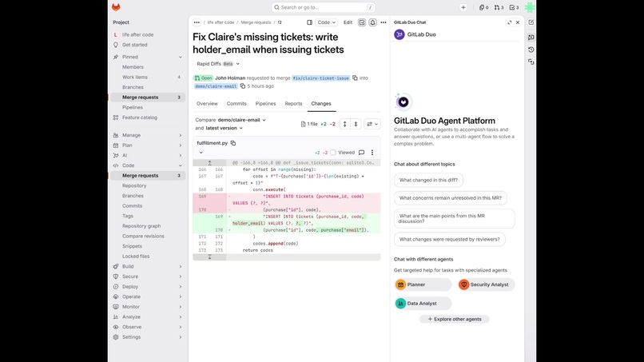Add a comment on fulfillment.py file
Image resolution: width=644 pixels, height=362 pixels.
361,153
